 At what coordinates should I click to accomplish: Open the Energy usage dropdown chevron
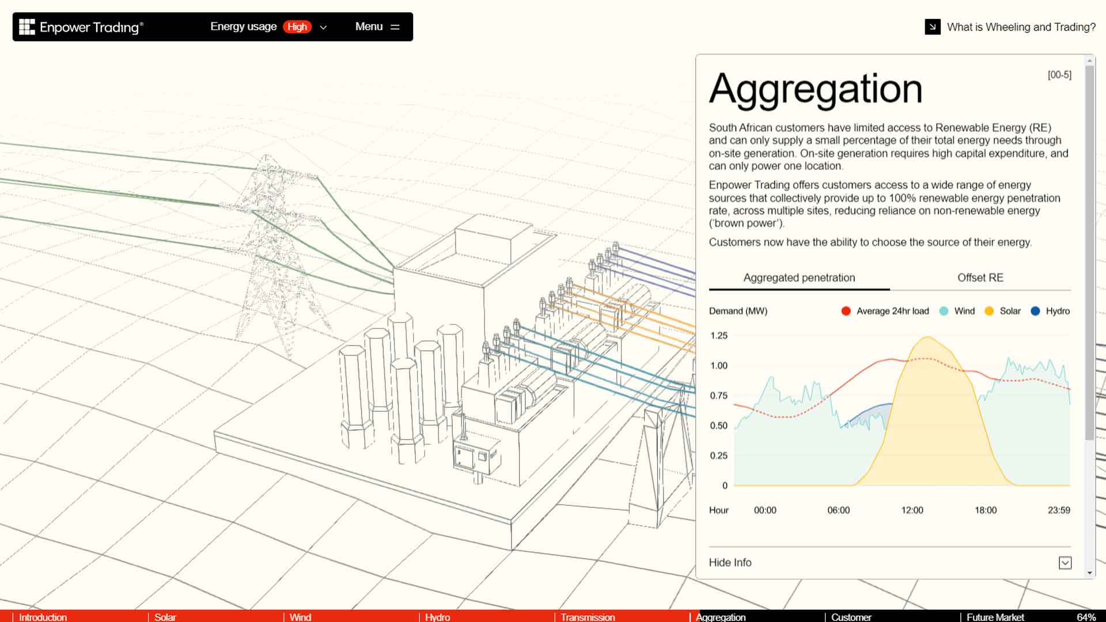[x=323, y=27]
